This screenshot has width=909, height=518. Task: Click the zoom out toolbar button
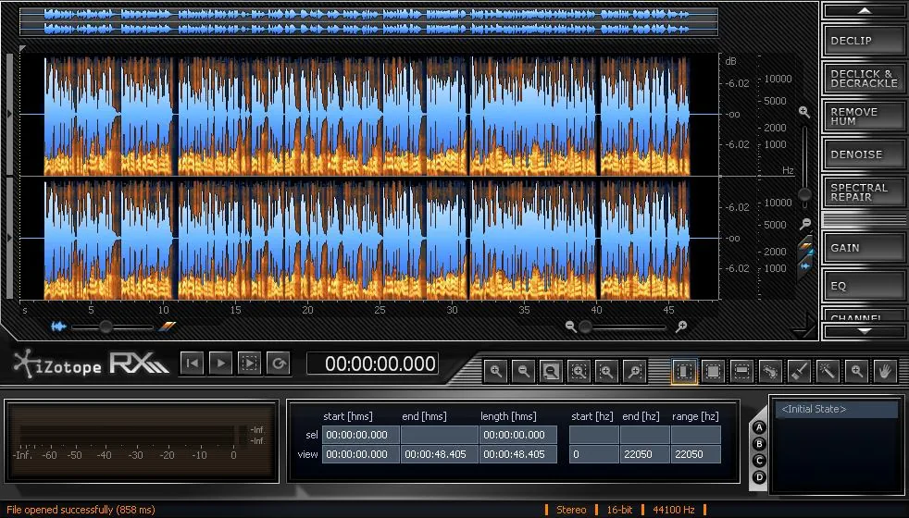pos(524,371)
